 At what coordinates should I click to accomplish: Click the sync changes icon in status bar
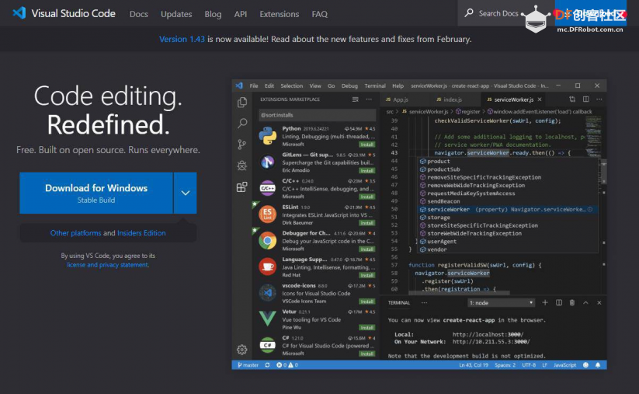(x=267, y=365)
